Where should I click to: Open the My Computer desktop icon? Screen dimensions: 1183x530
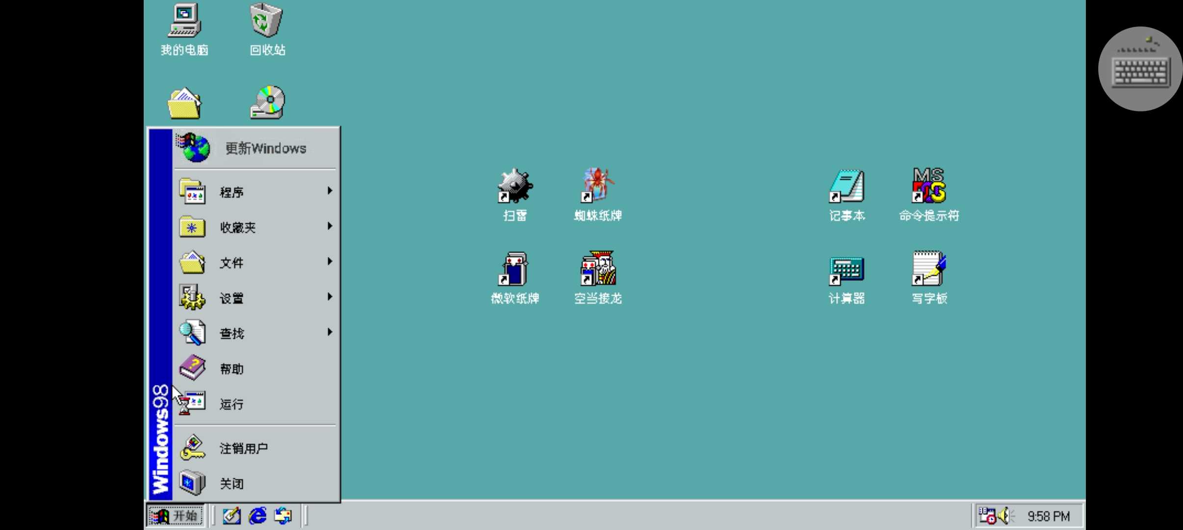(184, 28)
